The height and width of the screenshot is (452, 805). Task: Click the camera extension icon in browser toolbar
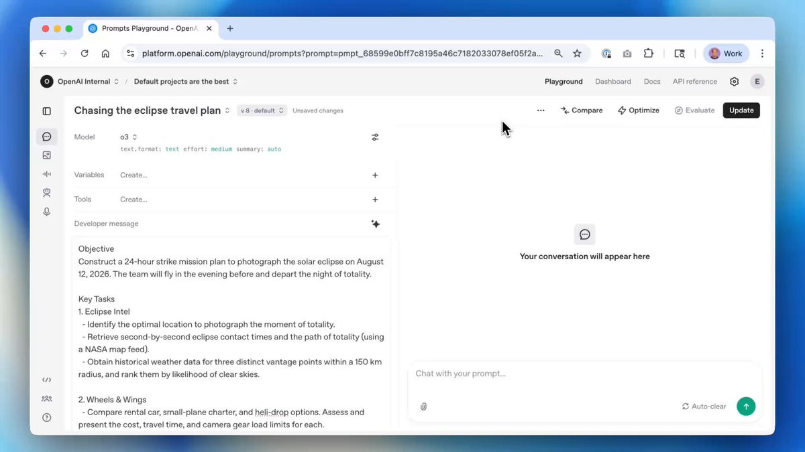(x=627, y=54)
